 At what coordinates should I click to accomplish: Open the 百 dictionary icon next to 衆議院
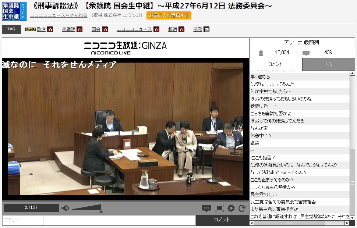79,29
